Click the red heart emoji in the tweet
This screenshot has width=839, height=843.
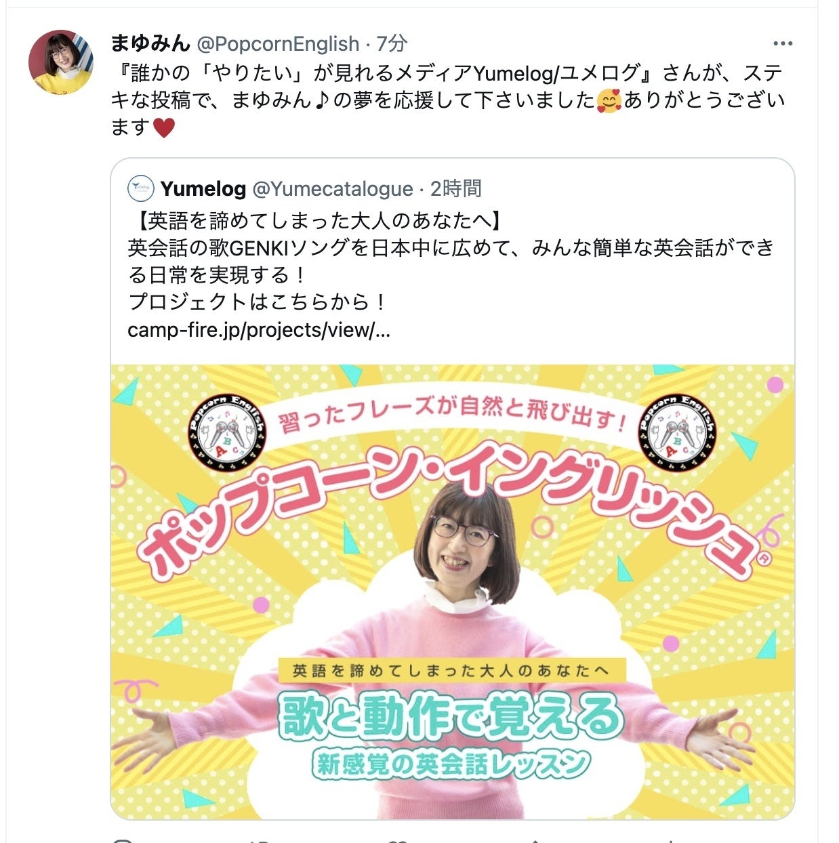(164, 127)
